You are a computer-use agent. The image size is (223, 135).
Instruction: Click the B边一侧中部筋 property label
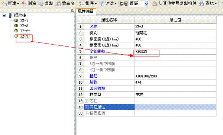click(x=102, y=64)
